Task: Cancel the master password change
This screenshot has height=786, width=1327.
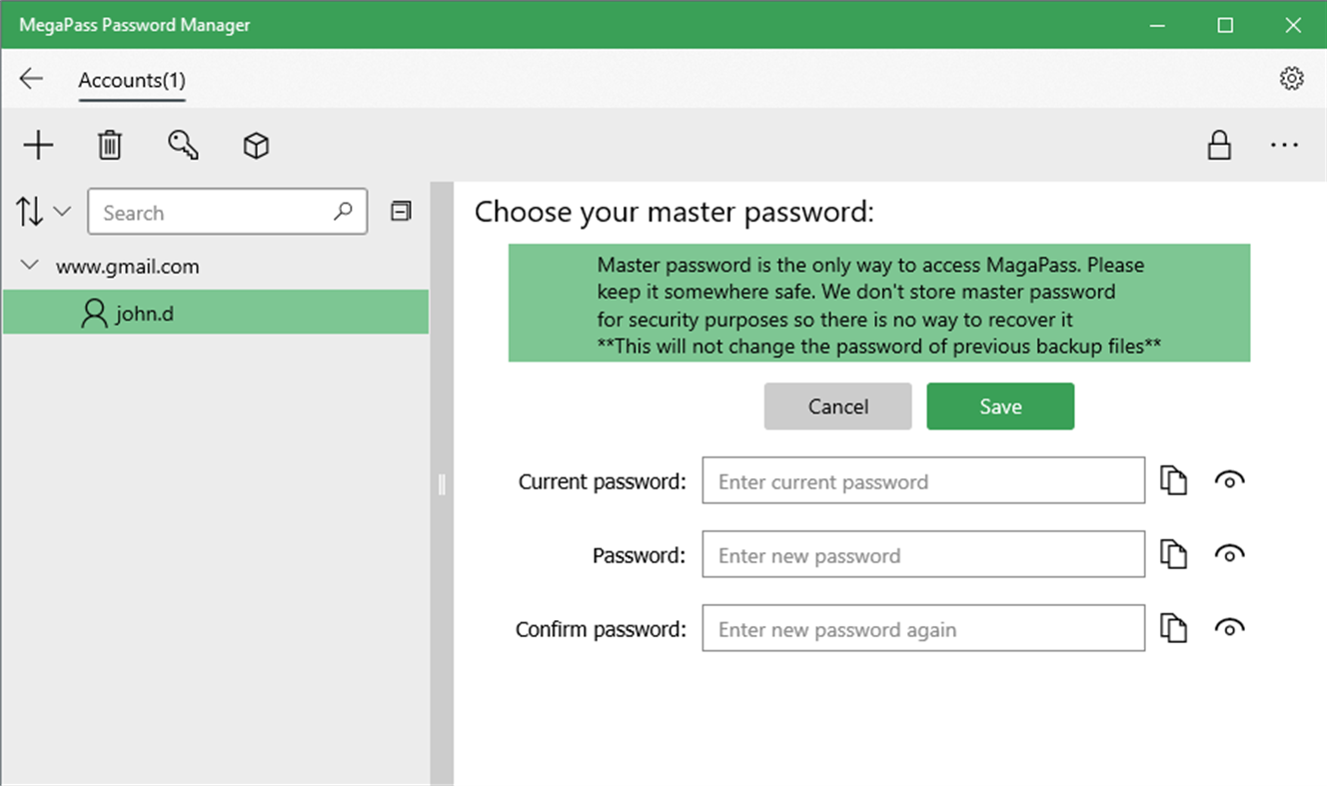Action: tap(837, 405)
